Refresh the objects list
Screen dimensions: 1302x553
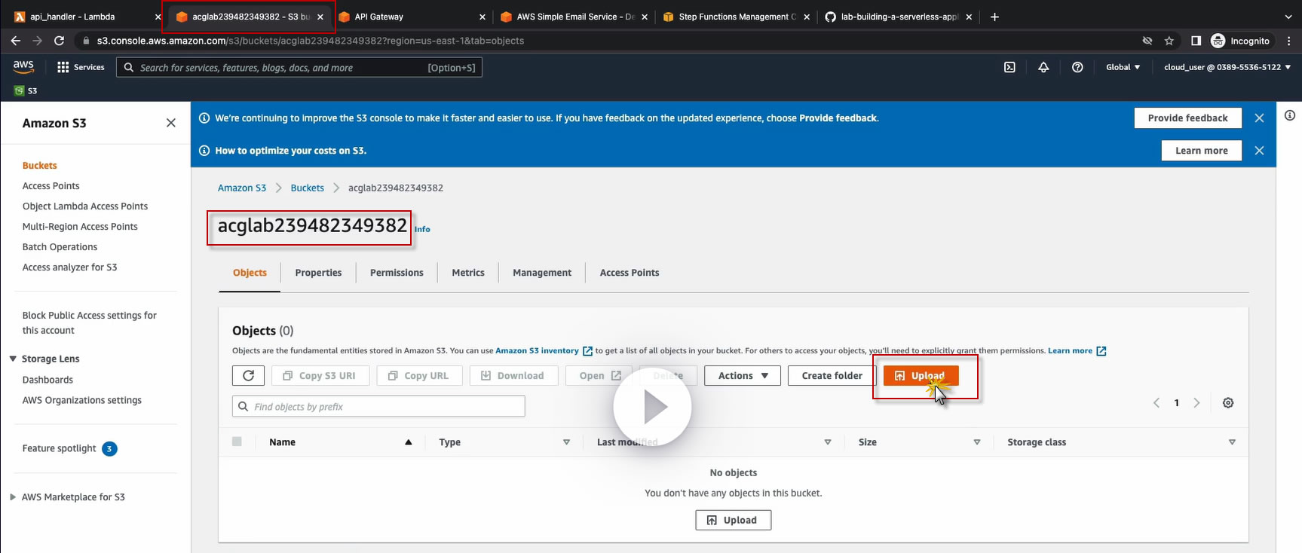coord(248,375)
